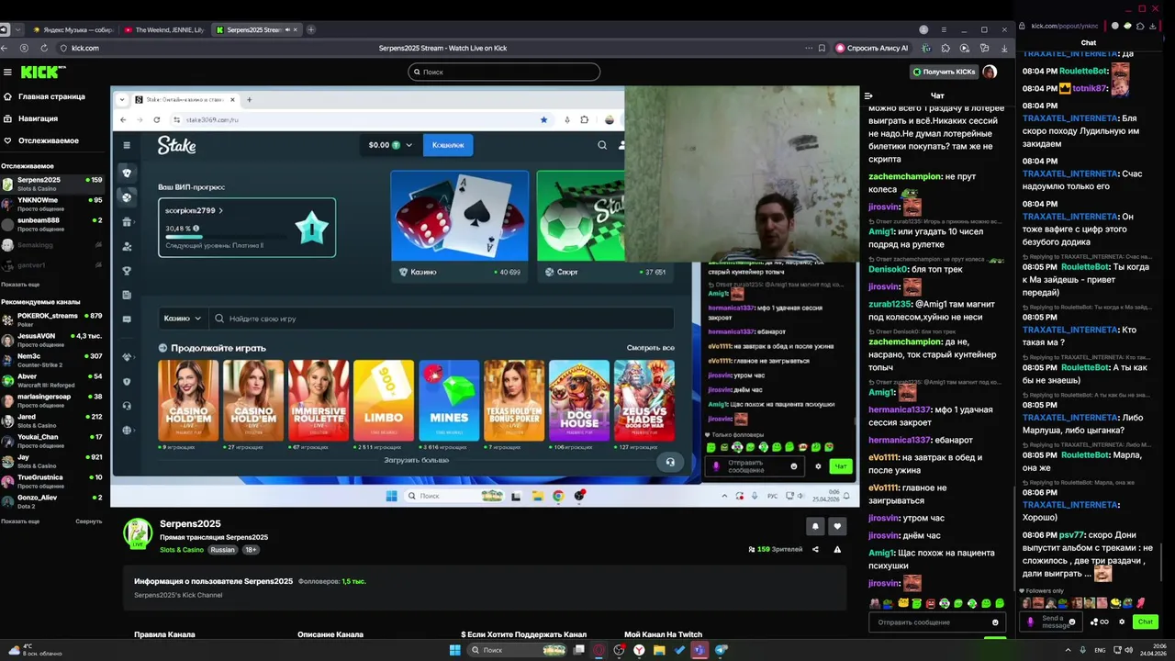Open sunbeam888 channel in sidebar
Screen dimensions: 1175x661
coord(52,224)
